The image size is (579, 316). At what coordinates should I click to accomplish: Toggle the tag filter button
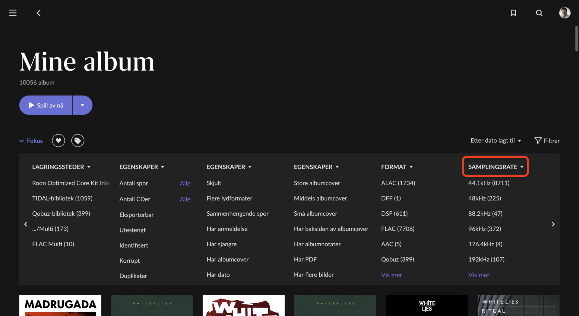click(x=78, y=141)
